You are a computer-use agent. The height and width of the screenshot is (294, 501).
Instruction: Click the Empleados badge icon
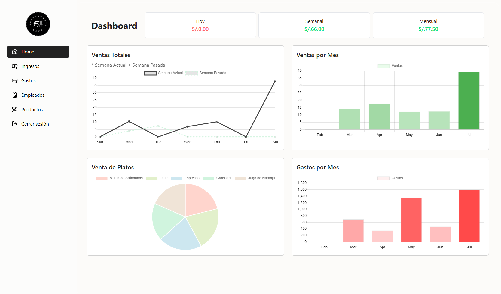click(15, 95)
